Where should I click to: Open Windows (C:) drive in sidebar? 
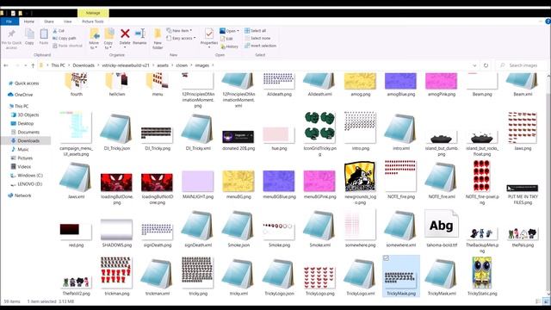coord(27,176)
